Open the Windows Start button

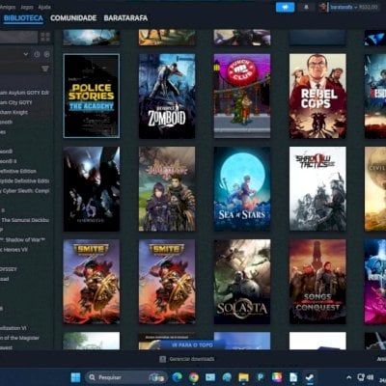click(75, 377)
